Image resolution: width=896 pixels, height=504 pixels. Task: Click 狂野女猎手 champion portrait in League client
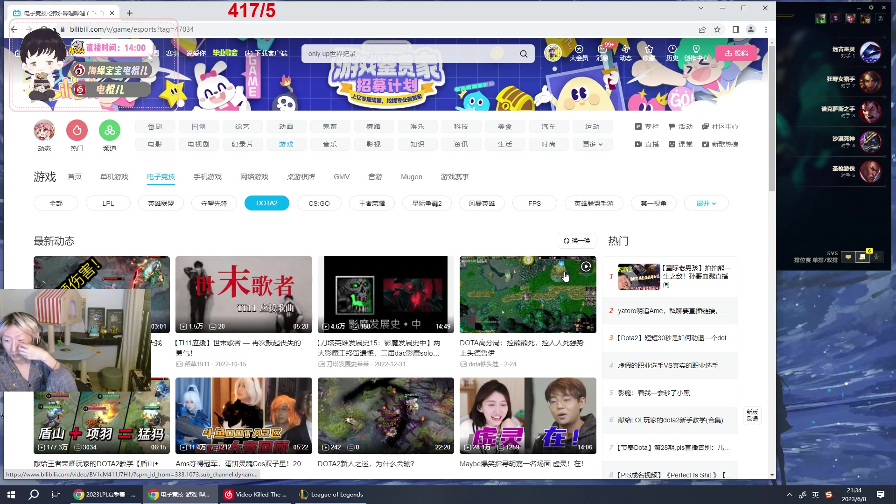tap(870, 82)
